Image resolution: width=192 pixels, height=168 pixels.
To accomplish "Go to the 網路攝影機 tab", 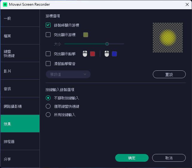I will 20,106.
